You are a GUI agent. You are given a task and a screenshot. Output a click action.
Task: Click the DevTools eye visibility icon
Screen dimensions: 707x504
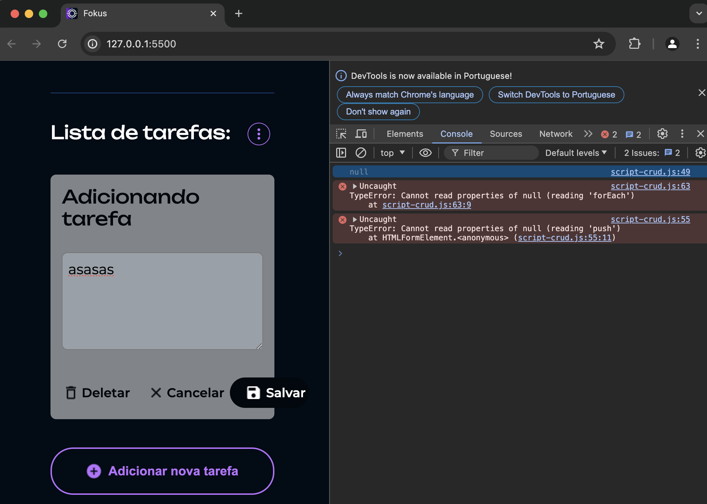424,153
